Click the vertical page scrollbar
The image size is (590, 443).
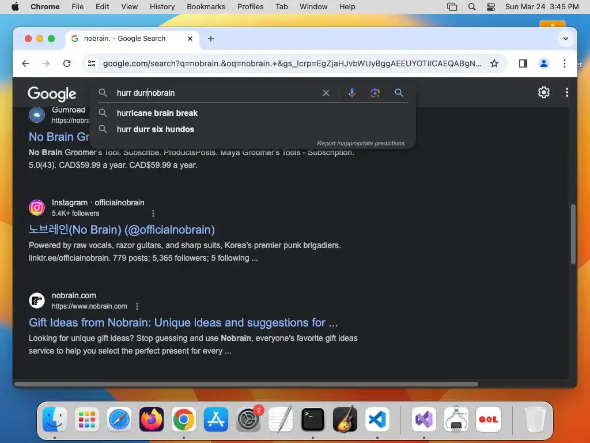(572, 234)
